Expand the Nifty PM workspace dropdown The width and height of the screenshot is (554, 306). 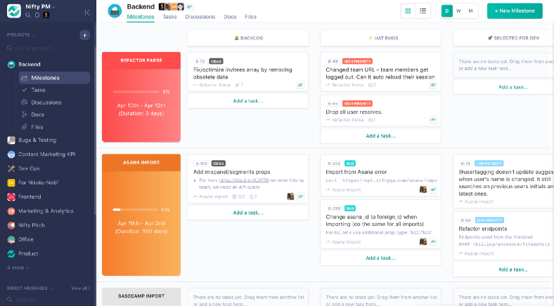coord(53,7)
